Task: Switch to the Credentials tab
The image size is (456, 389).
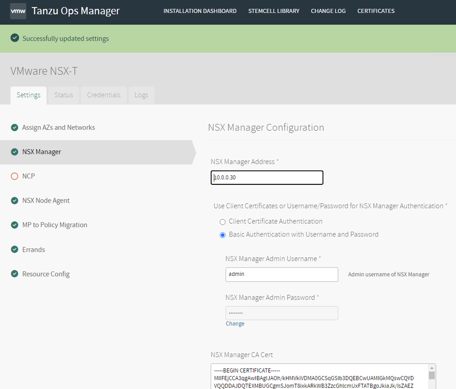Action: pos(104,95)
